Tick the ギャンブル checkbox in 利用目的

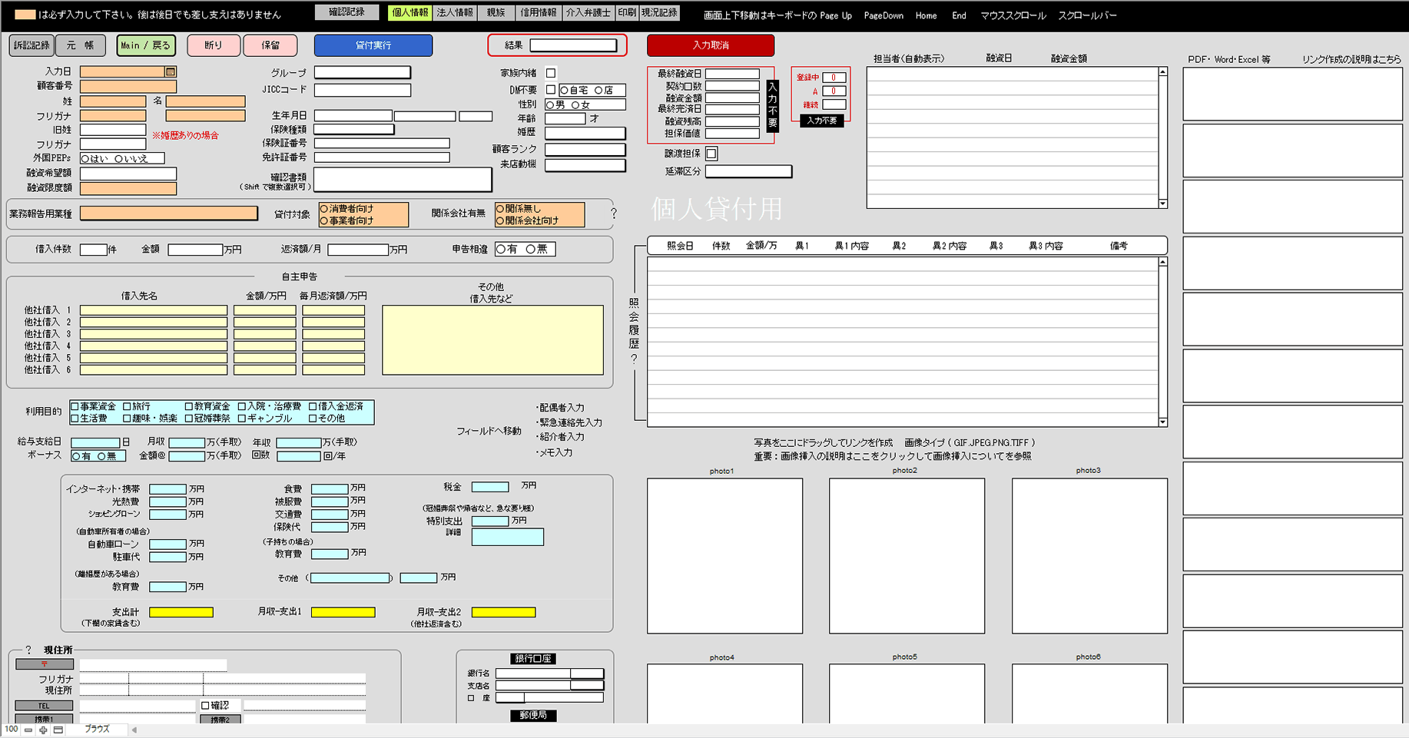(x=241, y=419)
